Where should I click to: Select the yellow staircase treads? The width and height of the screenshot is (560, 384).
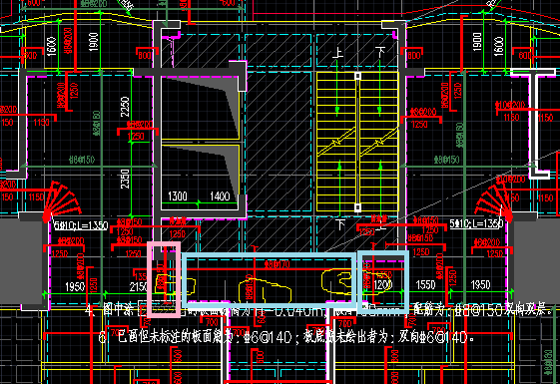357,142
